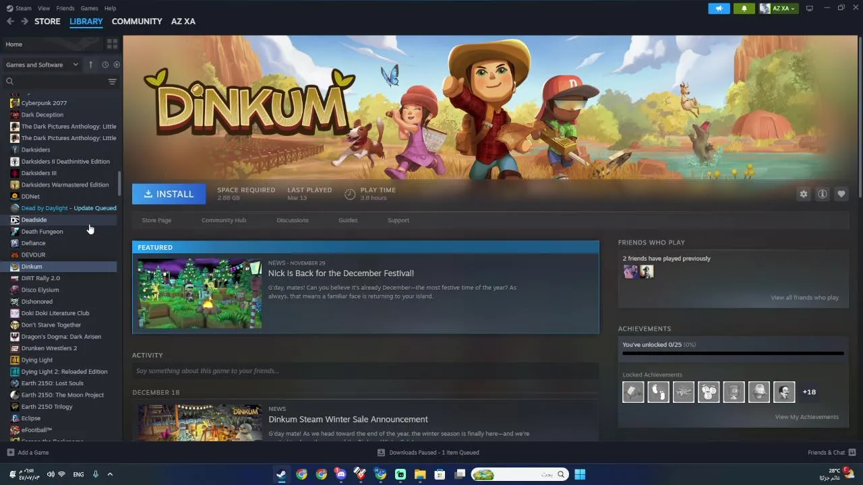Image resolution: width=863 pixels, height=485 pixels.
Task: Select the LIBRARY tab
Action: click(x=86, y=22)
